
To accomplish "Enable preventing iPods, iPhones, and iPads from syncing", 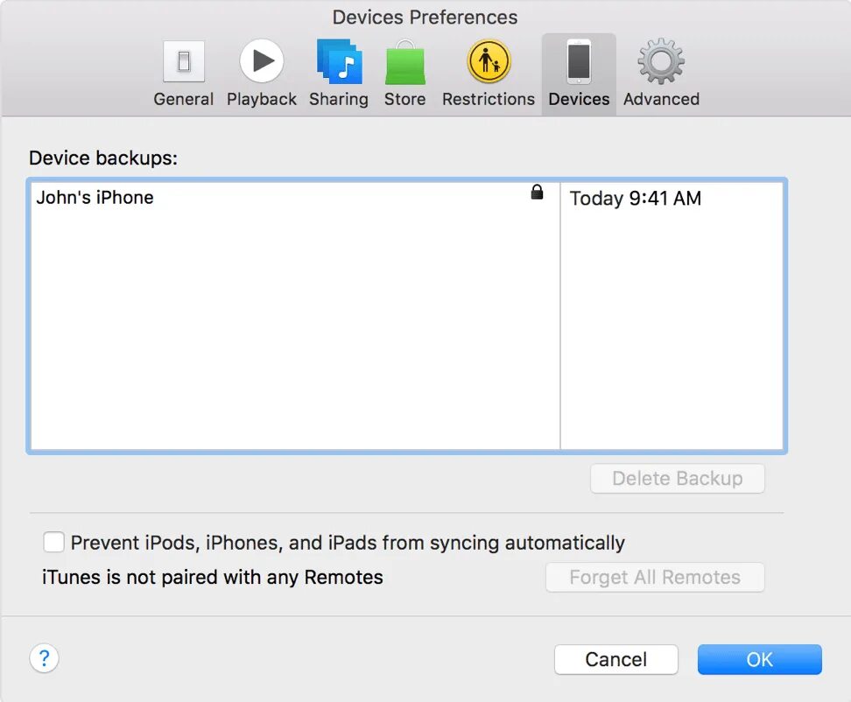I will coord(53,542).
